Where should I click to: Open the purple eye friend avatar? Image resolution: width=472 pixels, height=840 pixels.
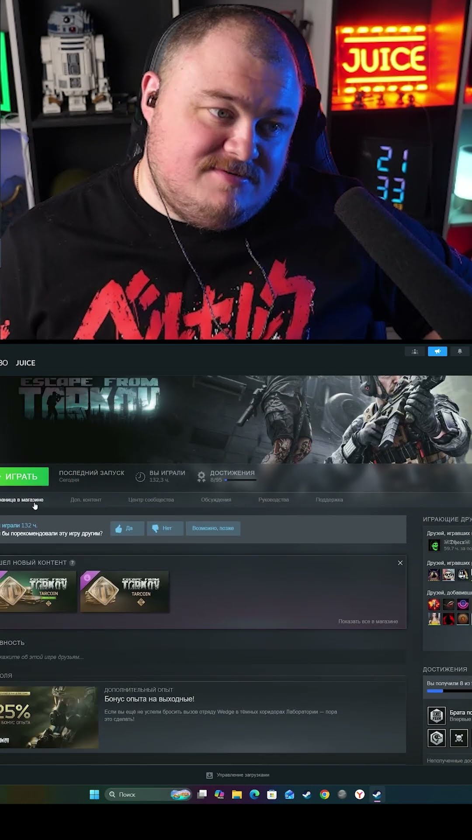[463, 604]
